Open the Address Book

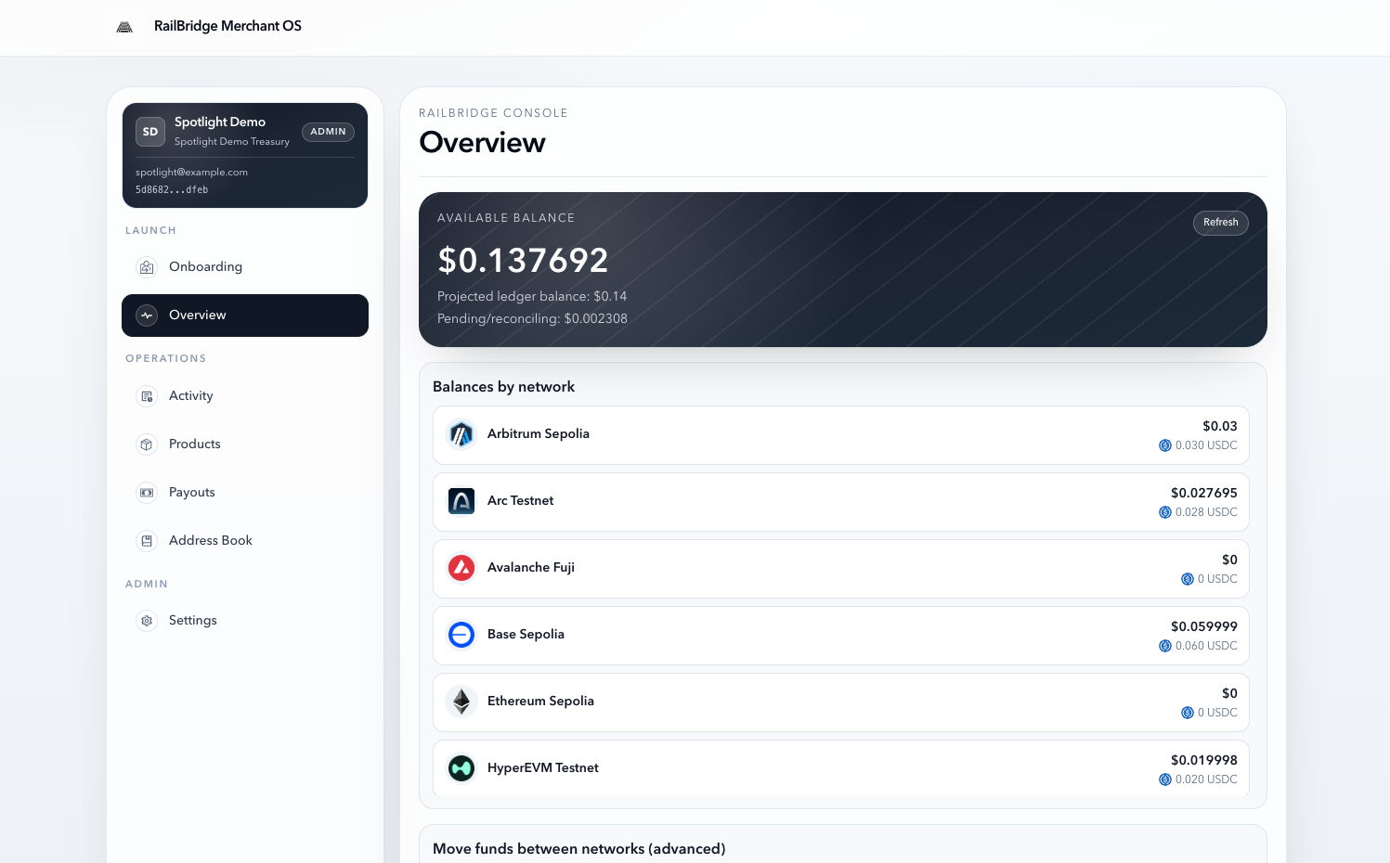pyautogui.click(x=245, y=541)
